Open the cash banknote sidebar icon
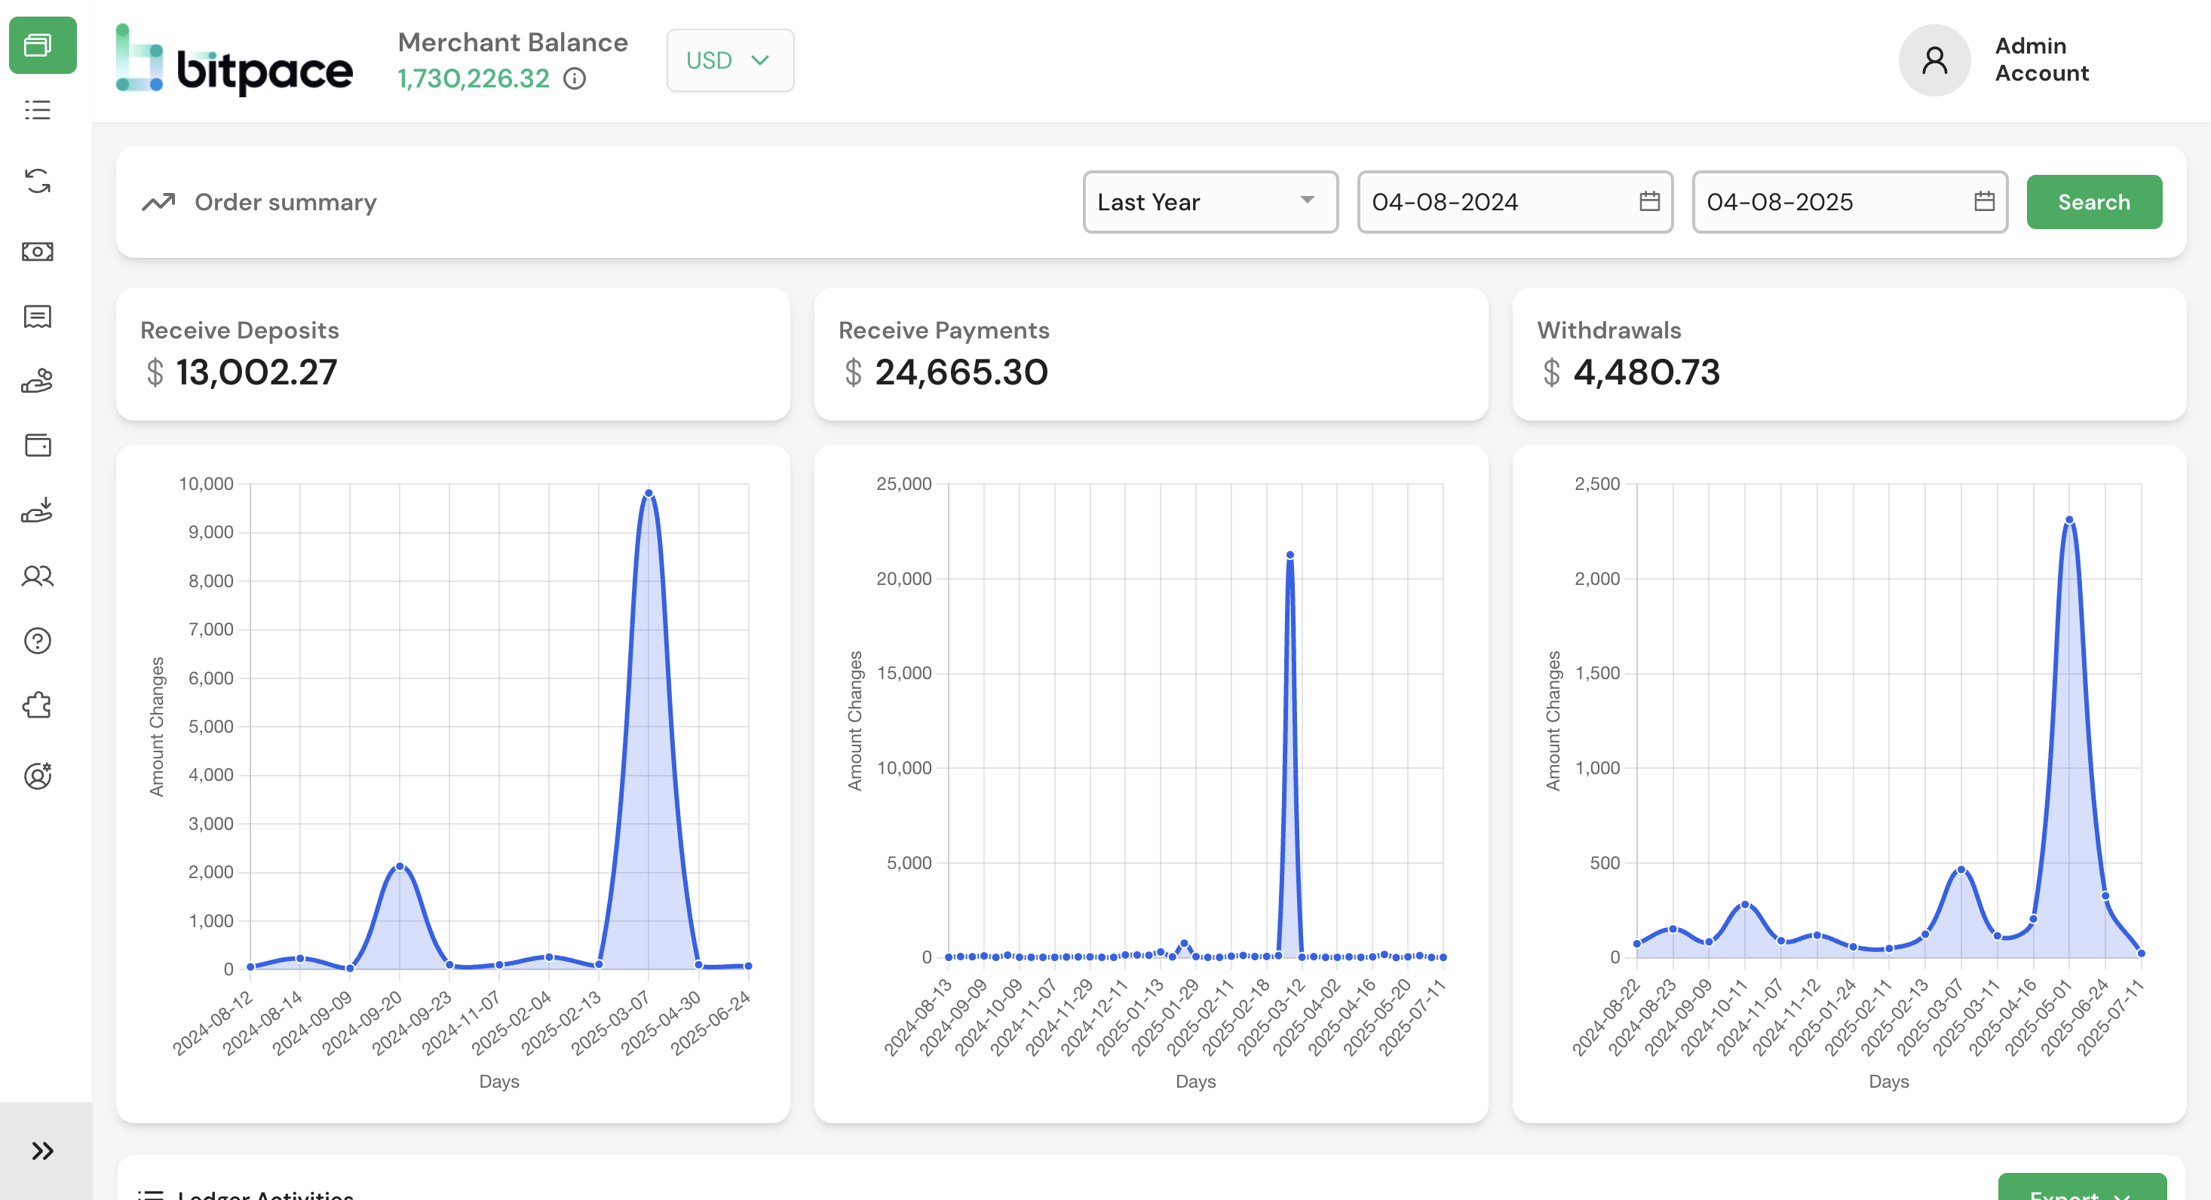2211x1200 pixels. coord(38,251)
